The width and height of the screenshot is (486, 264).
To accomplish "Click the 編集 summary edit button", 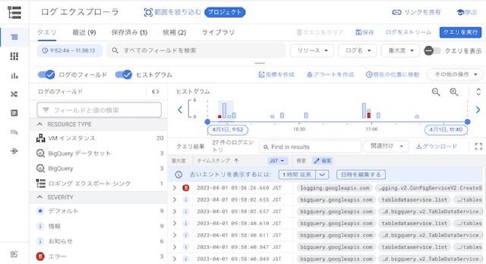I will point(323,161).
